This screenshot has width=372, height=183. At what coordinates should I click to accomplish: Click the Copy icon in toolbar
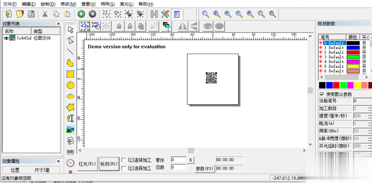click(56, 14)
